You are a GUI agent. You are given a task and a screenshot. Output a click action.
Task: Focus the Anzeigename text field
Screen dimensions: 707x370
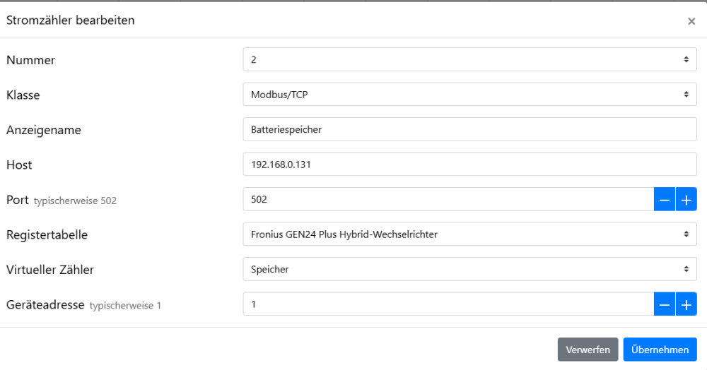coord(469,130)
